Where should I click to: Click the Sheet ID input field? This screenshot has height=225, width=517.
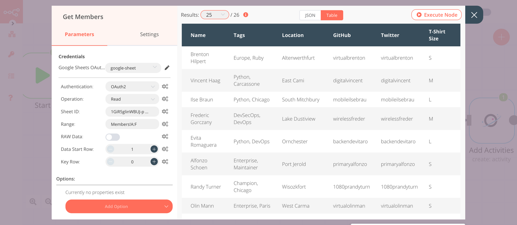coord(132,112)
